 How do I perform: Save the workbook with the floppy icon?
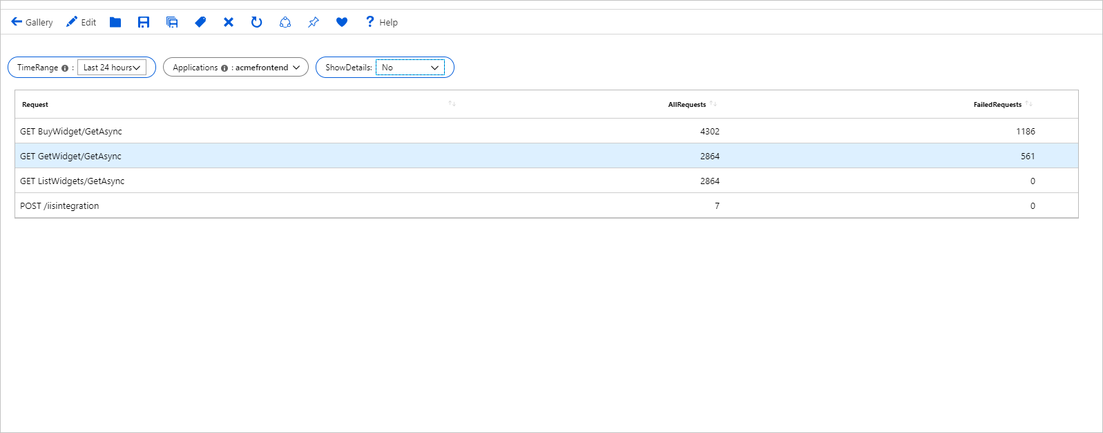144,22
